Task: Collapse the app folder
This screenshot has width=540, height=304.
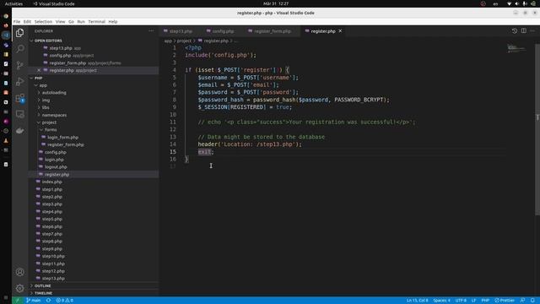Action: tap(43, 85)
